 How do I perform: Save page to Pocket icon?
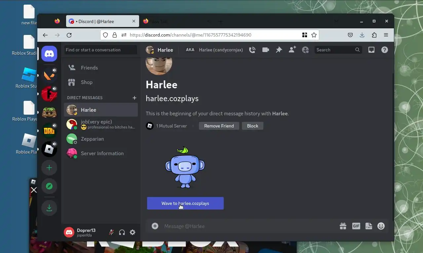[x=350, y=35]
